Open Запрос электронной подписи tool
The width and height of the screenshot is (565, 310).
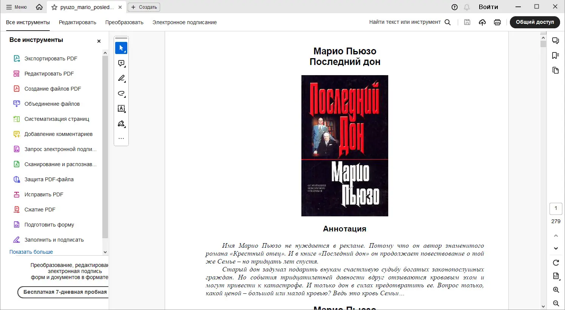tap(55, 149)
